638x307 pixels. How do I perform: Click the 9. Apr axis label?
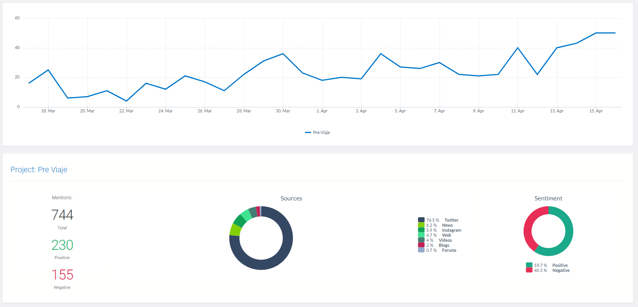(479, 111)
